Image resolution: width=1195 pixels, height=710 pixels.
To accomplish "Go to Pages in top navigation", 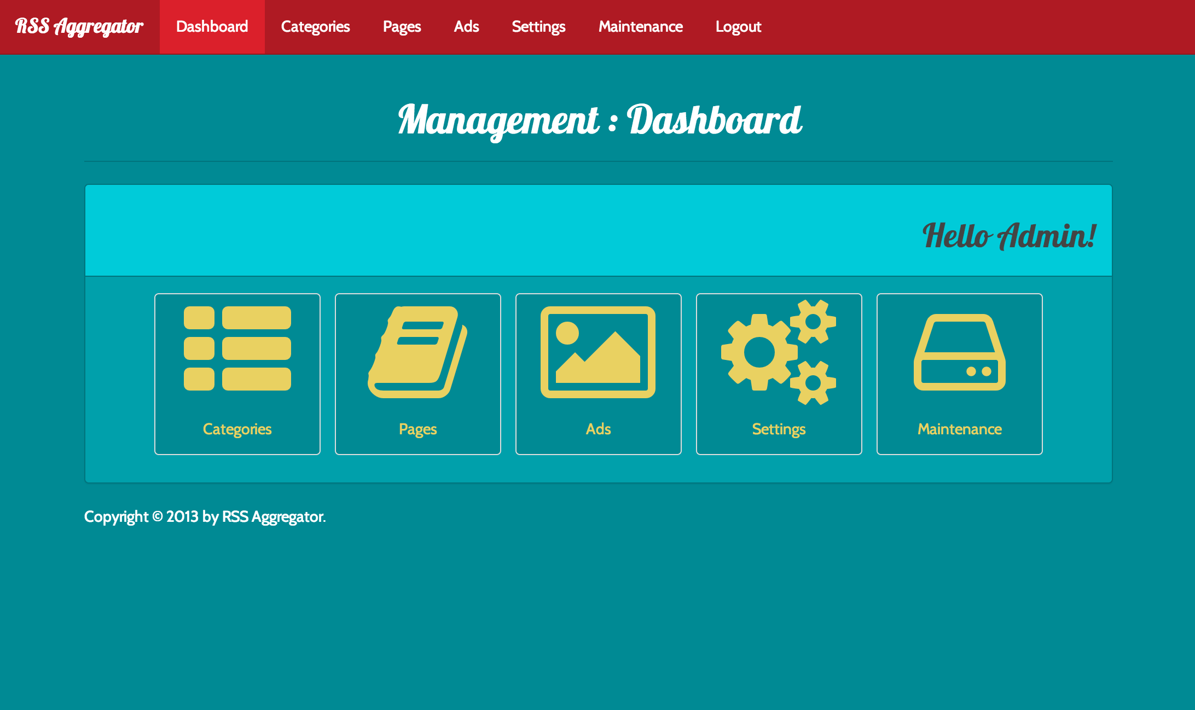I will click(x=402, y=27).
